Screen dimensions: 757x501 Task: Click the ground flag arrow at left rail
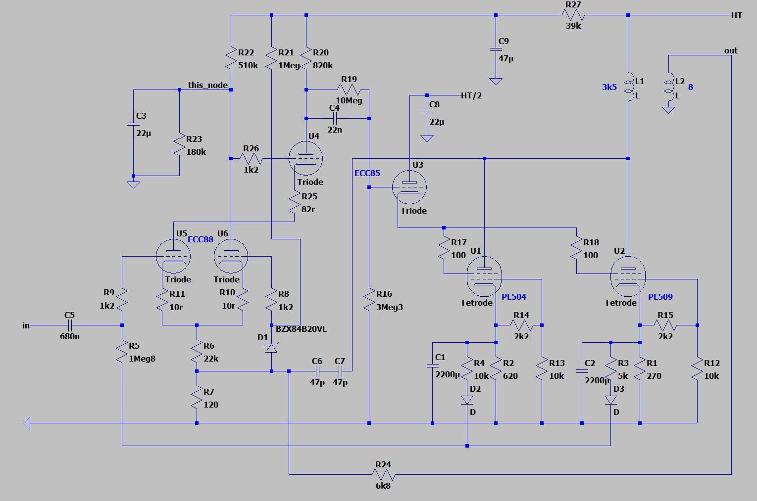[x=27, y=423]
